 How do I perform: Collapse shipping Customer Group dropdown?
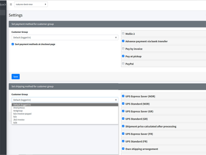point(65,100)
